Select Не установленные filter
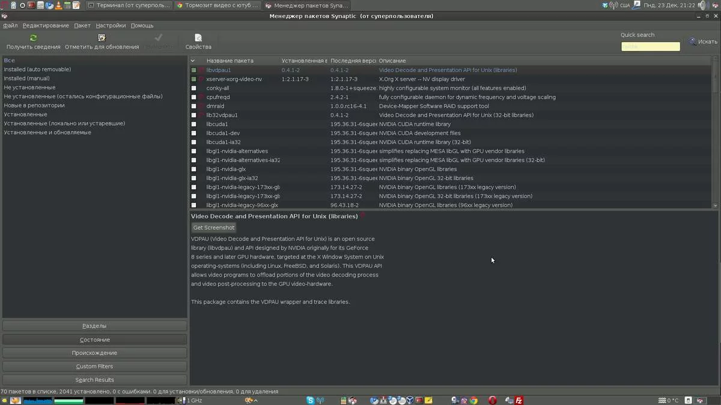The image size is (721, 405). tap(29, 88)
